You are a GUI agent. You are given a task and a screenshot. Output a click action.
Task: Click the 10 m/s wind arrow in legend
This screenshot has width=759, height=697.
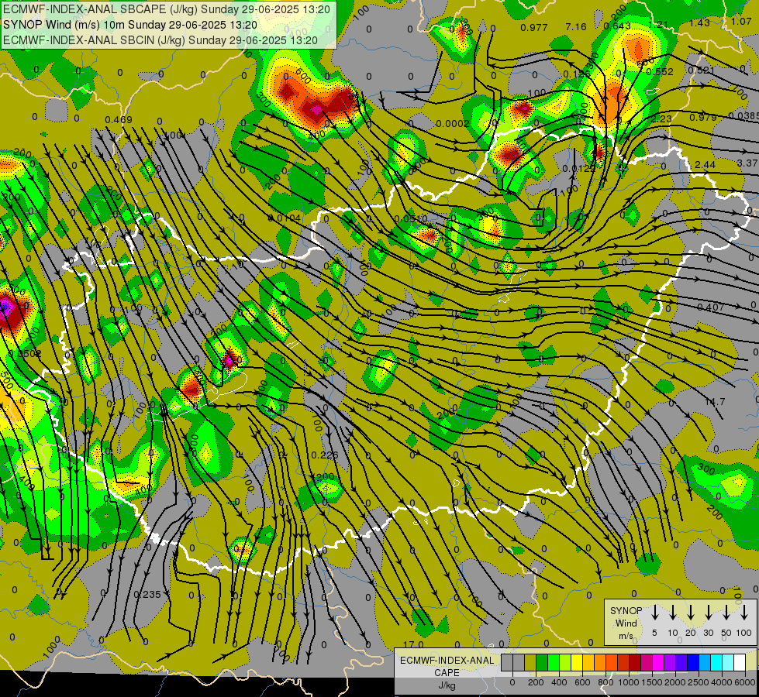click(672, 613)
